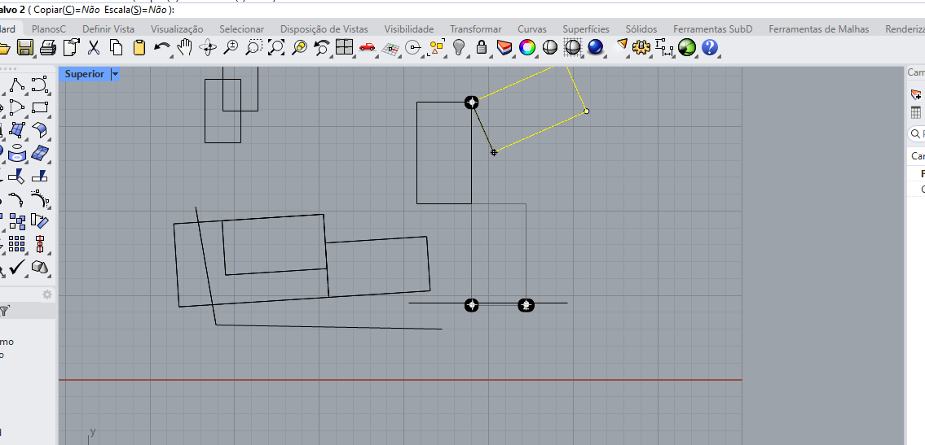
Task: Switch to shaded viewport sphere icon
Action: pyautogui.click(x=550, y=47)
